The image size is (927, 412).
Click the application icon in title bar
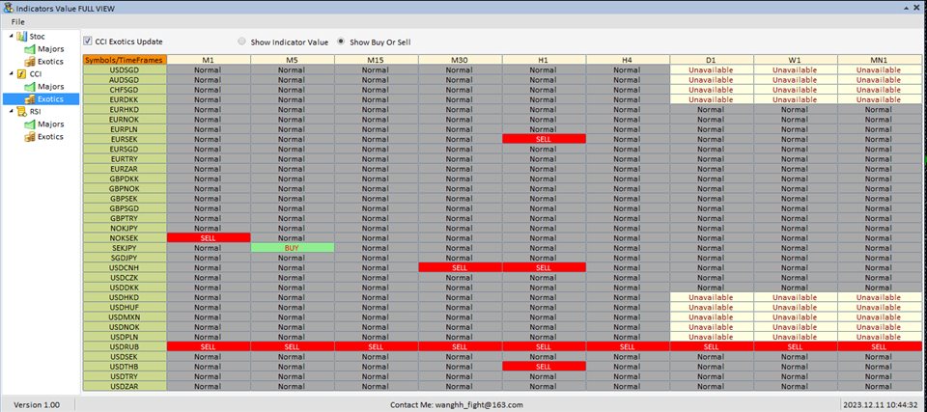[8, 8]
